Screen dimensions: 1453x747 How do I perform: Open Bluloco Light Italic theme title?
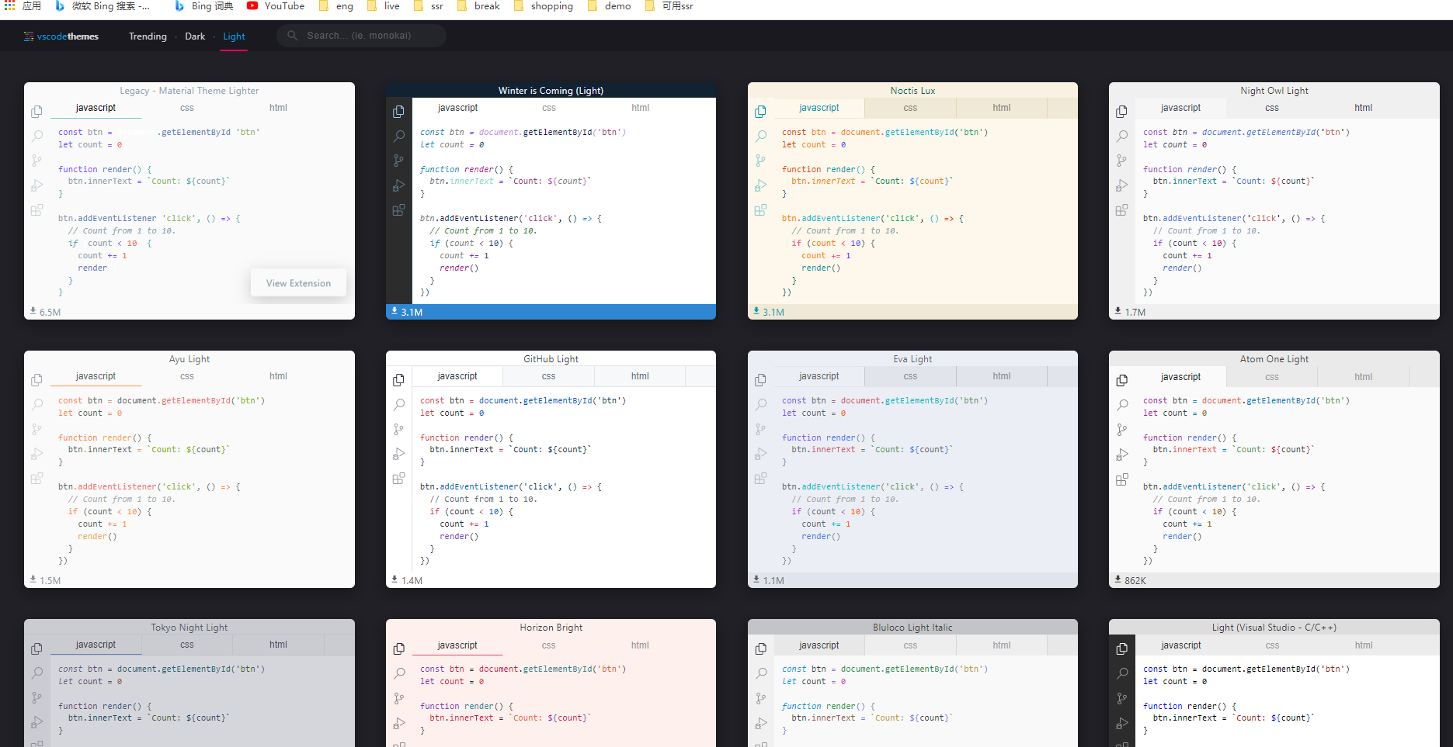click(x=912, y=628)
